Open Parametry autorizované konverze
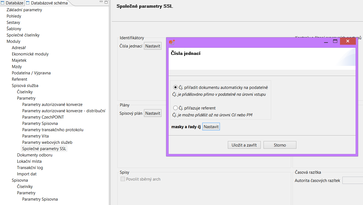Viewport: 363px width, 205px height. [52, 105]
